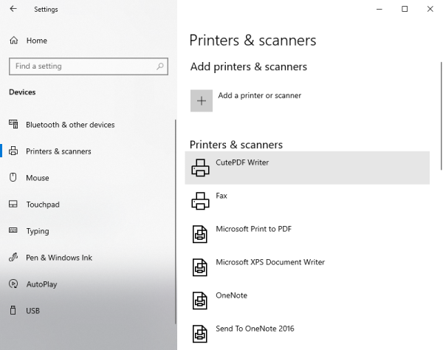
Task: Click the CutePDF Writer printer icon
Action: (x=200, y=168)
